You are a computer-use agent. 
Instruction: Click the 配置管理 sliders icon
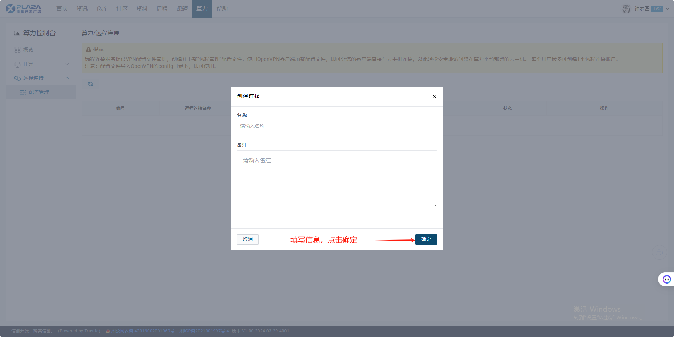point(23,92)
